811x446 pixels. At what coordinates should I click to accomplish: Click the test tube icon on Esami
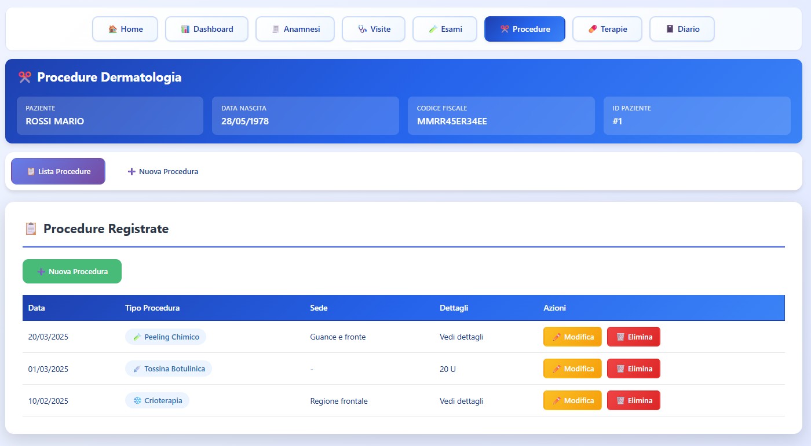[x=433, y=29]
